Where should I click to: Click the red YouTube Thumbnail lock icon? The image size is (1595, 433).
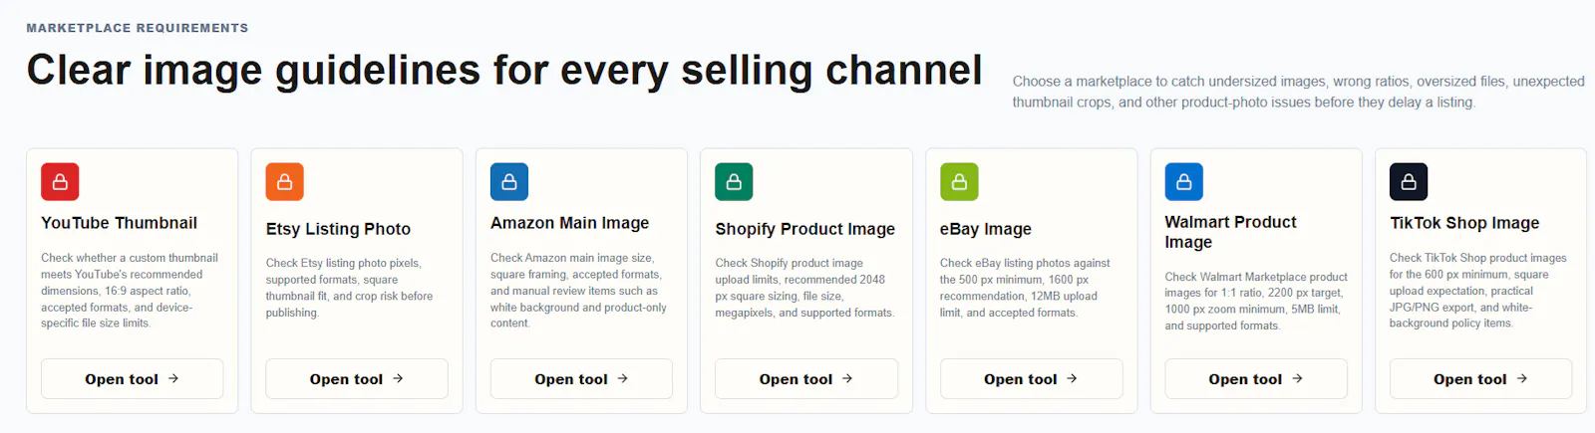(60, 182)
